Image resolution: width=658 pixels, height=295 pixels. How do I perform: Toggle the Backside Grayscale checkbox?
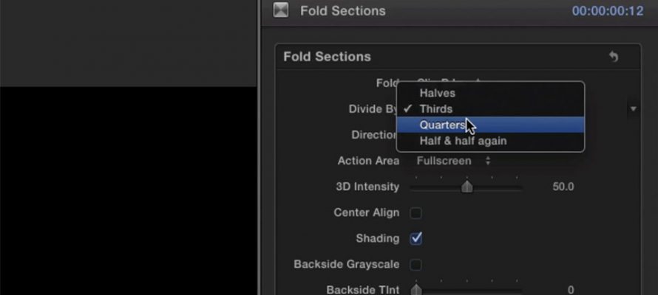click(416, 265)
